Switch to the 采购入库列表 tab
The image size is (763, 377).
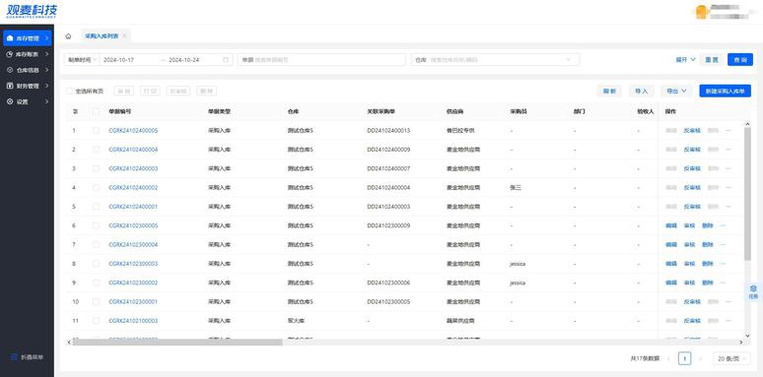[x=102, y=36]
